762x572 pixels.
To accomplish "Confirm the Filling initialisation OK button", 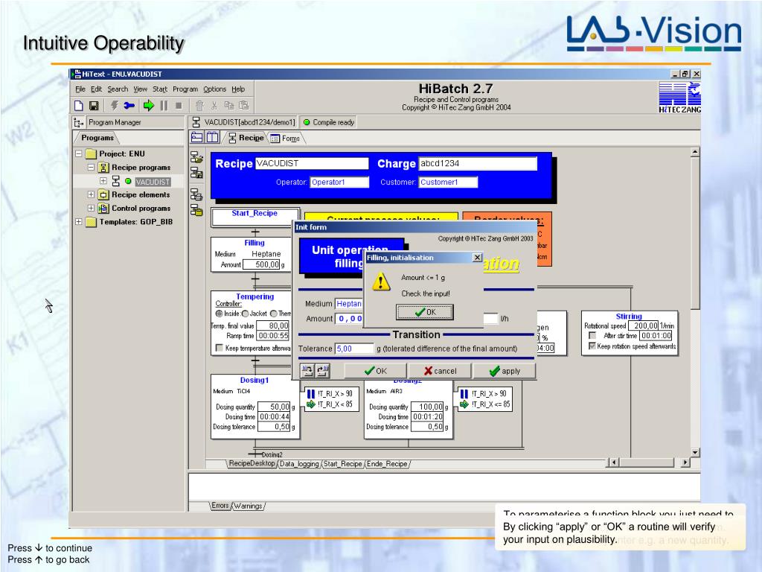I will pos(425,312).
